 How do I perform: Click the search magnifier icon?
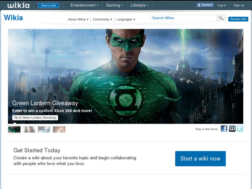221,18
